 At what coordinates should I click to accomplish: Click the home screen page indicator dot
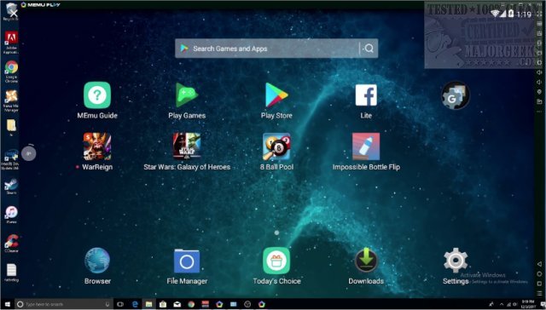[276, 232]
